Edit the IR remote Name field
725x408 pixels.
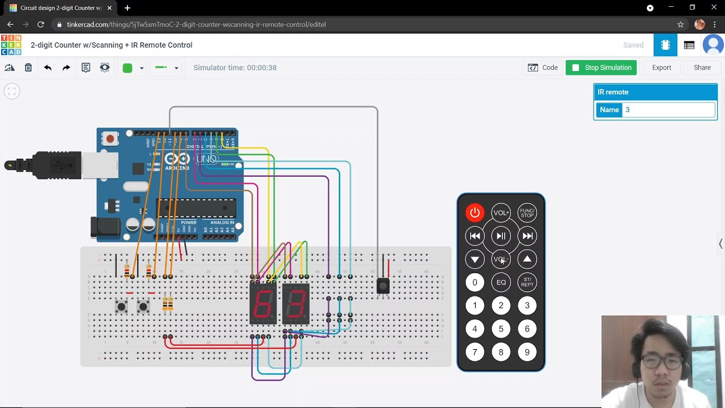tap(668, 110)
